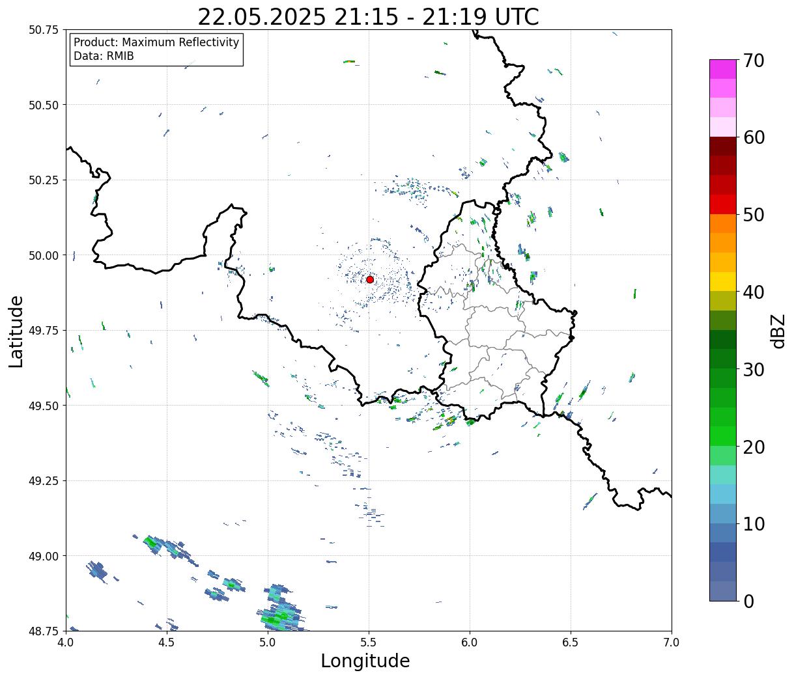Click the dark maroon colorbar swatch below 60
This screenshot has width=794, height=677.
click(723, 146)
